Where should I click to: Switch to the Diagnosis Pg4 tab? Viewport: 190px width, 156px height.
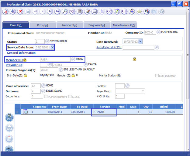pos(96,25)
